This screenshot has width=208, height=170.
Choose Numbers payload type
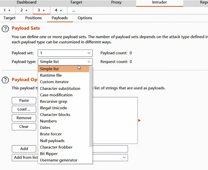[x=64, y=121]
